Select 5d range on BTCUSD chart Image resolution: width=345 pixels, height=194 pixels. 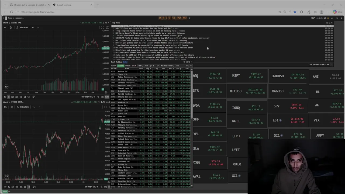click(25, 187)
